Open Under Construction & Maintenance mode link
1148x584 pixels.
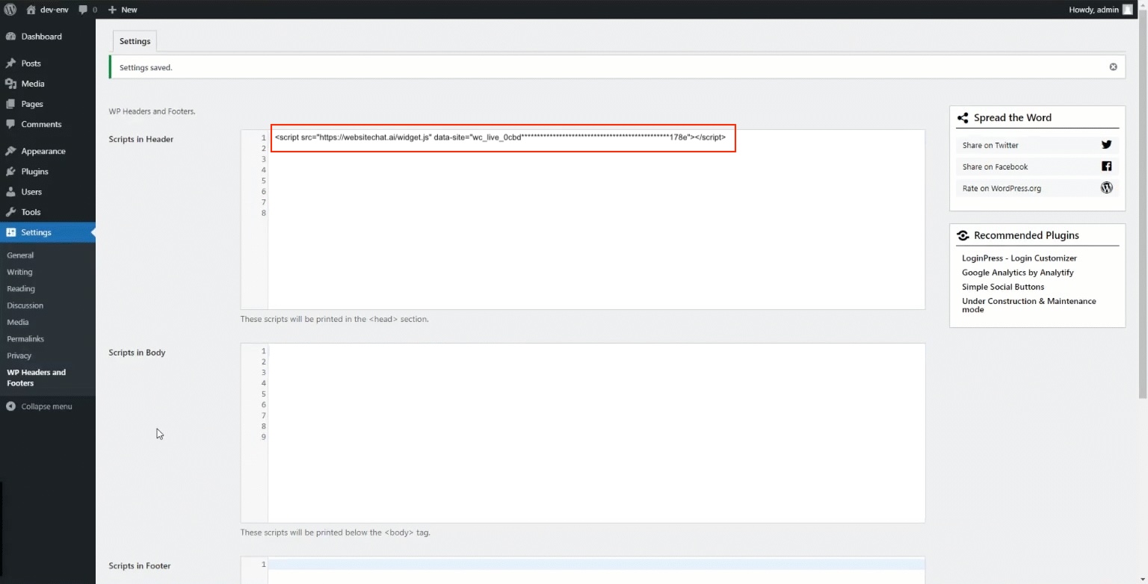[x=1028, y=305]
